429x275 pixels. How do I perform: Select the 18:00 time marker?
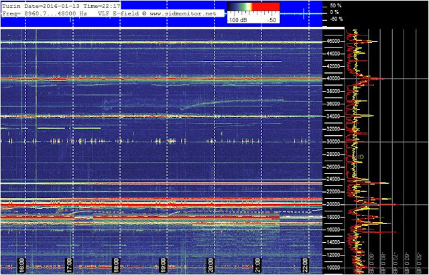pyautogui.click(x=117, y=264)
